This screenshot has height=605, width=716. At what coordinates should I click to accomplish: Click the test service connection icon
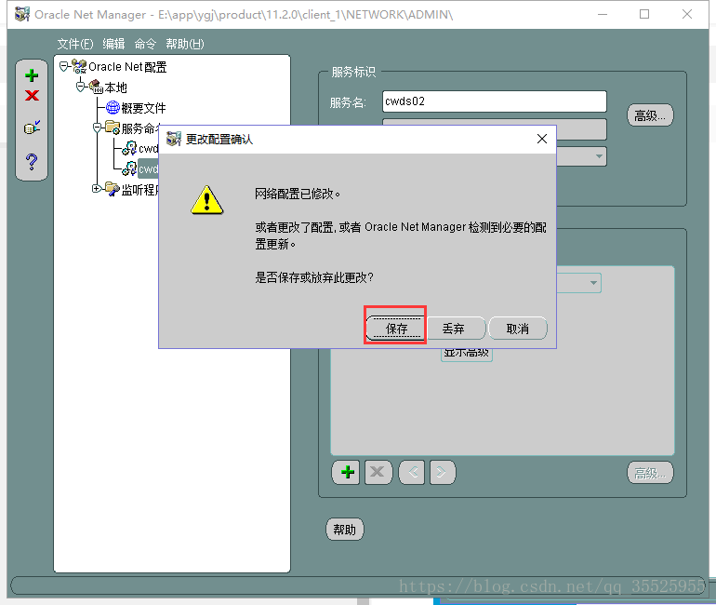(32, 128)
